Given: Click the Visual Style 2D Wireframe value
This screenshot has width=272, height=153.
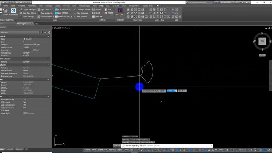Looking at the screenshot, I should [29, 113].
